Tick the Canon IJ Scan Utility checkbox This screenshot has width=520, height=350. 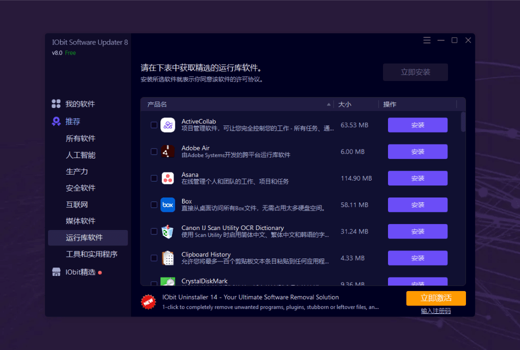click(x=154, y=231)
